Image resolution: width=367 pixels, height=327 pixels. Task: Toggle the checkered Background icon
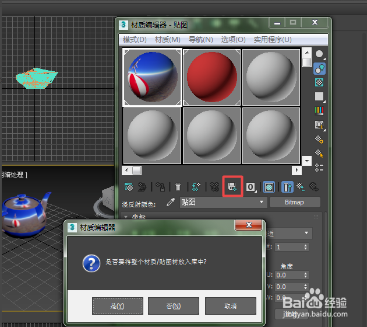click(x=319, y=82)
